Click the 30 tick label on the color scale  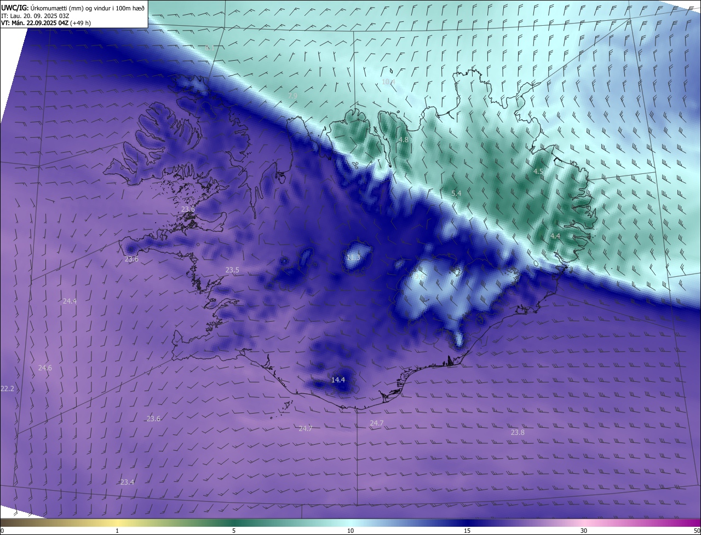(x=584, y=531)
